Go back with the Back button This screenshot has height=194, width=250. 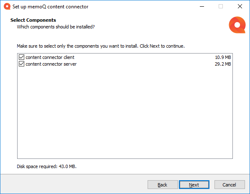pos(163,185)
